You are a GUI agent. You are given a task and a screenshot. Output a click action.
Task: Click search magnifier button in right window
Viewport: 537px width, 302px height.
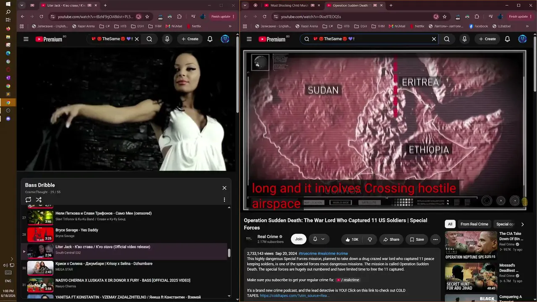click(x=447, y=39)
